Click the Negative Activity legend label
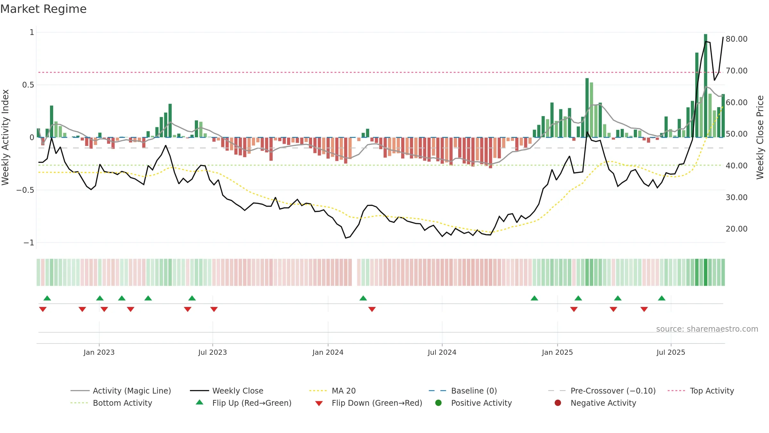 pos(603,403)
